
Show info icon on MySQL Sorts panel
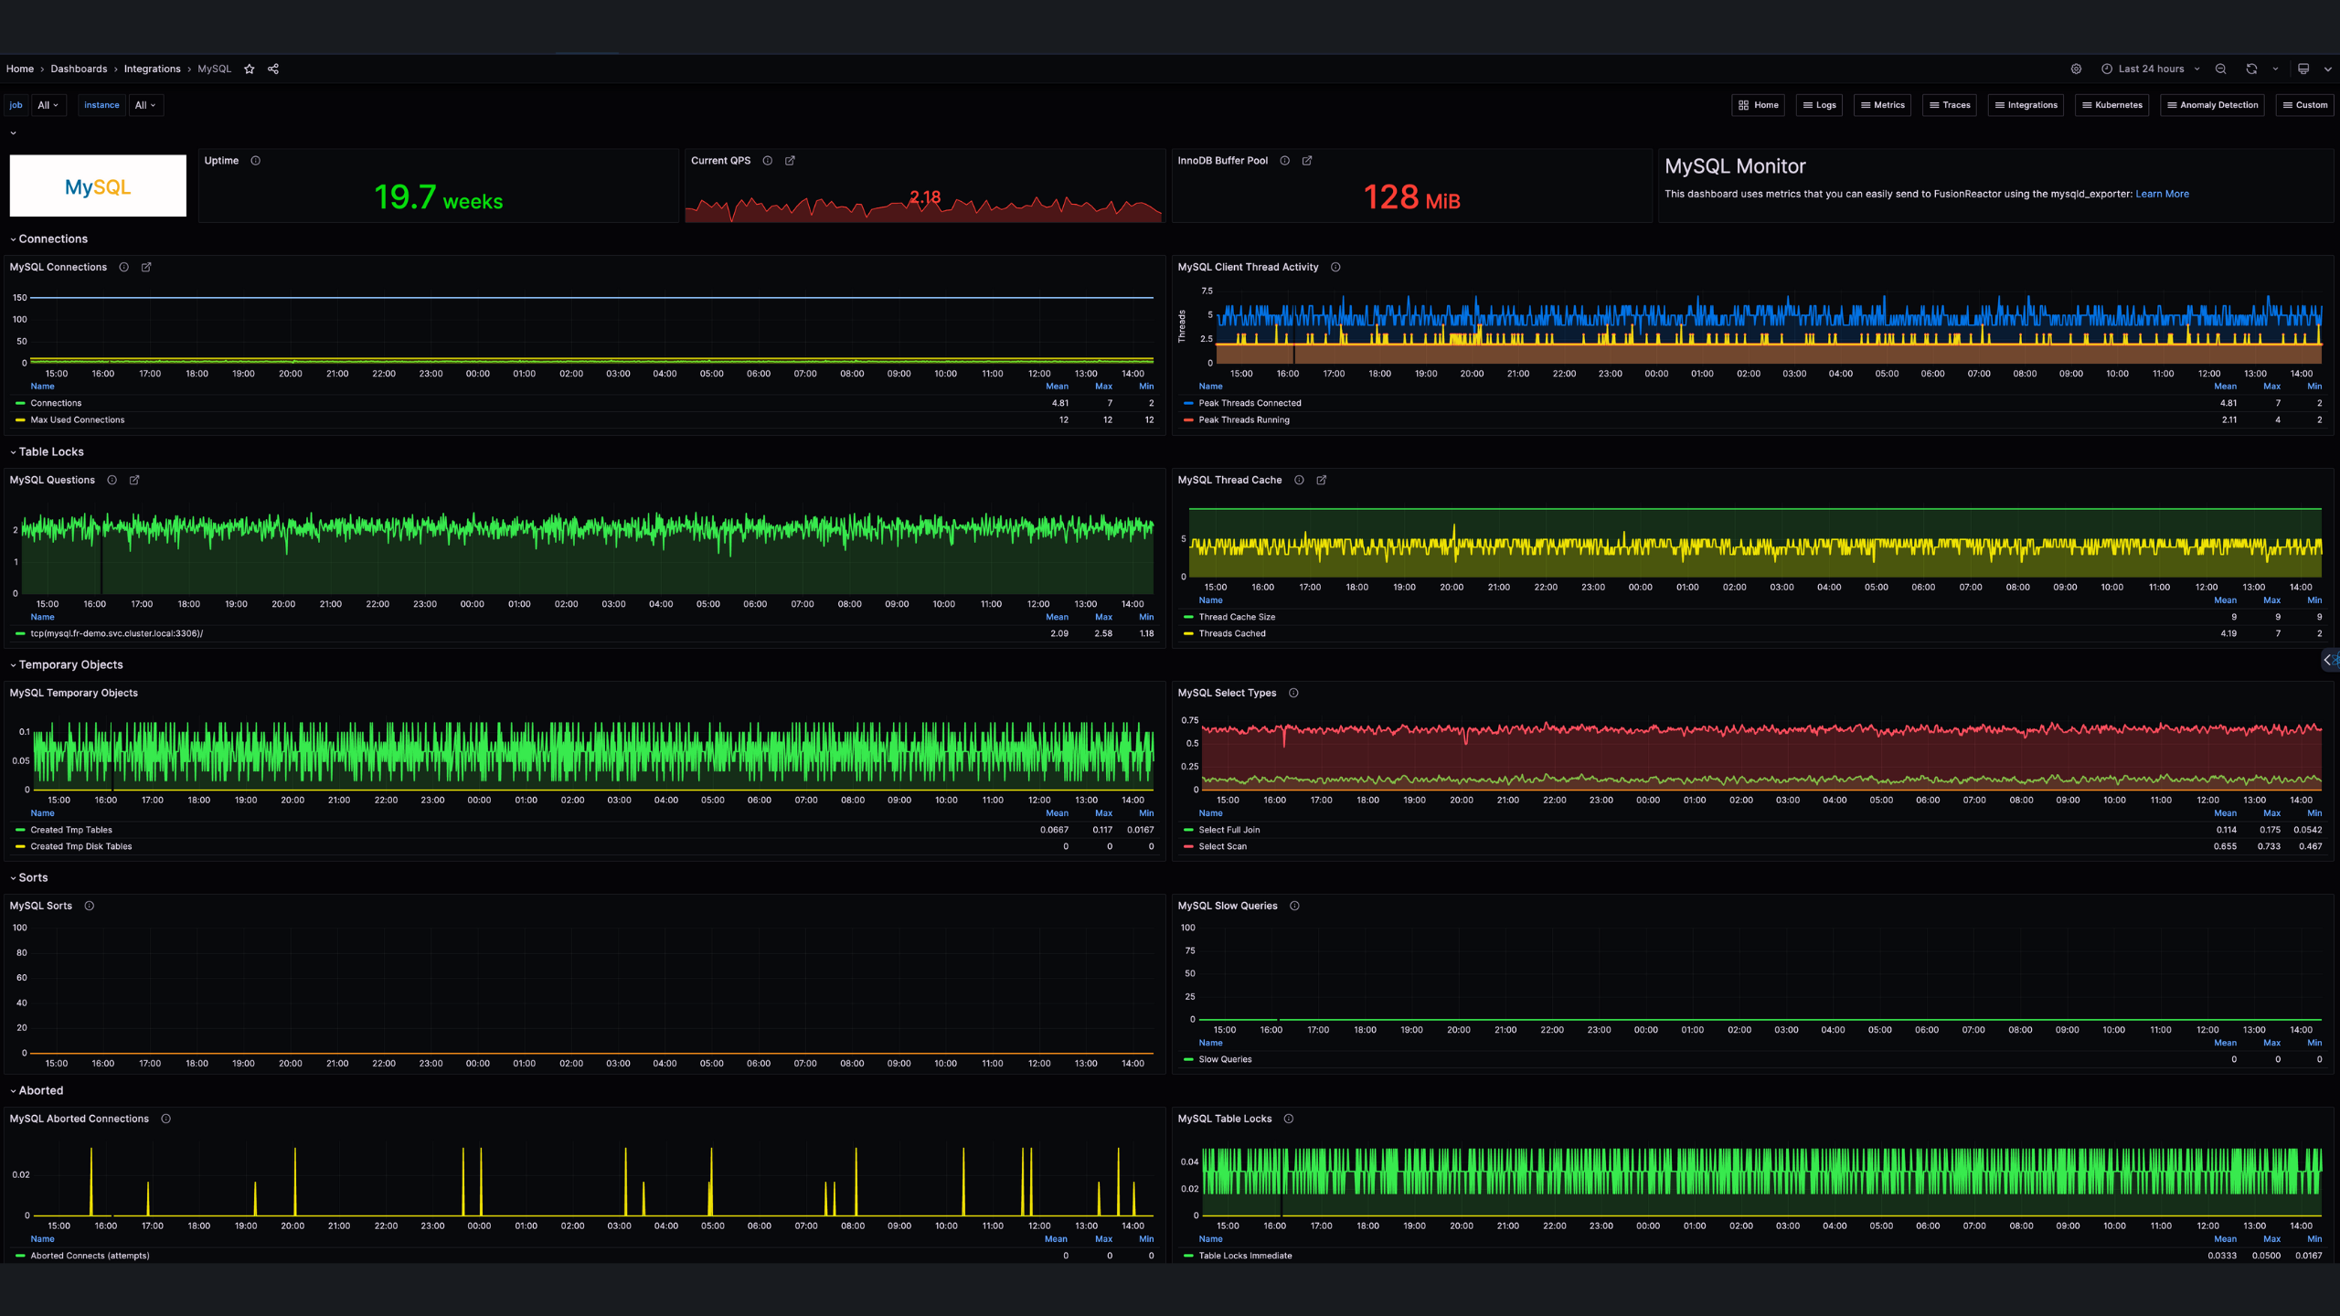90,906
